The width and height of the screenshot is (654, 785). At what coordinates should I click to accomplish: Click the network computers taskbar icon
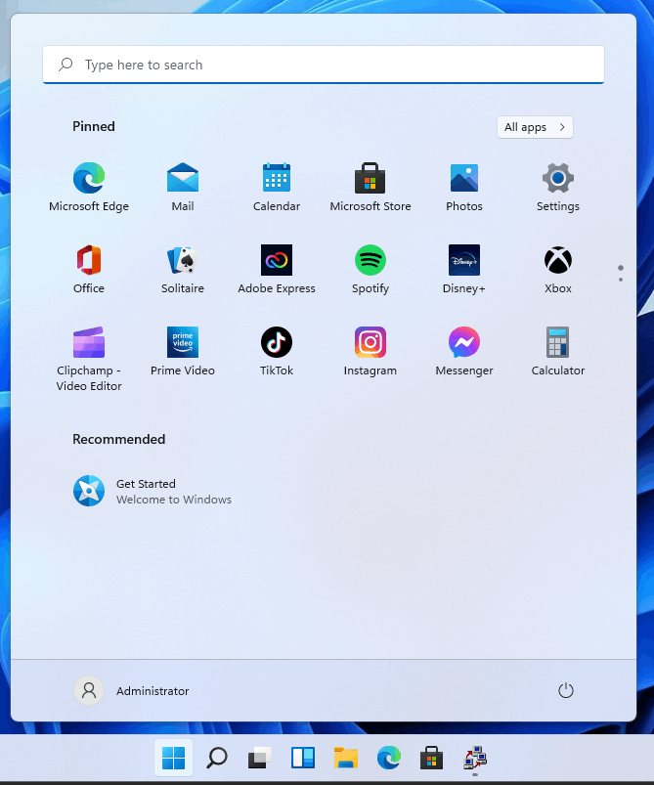coord(475,758)
